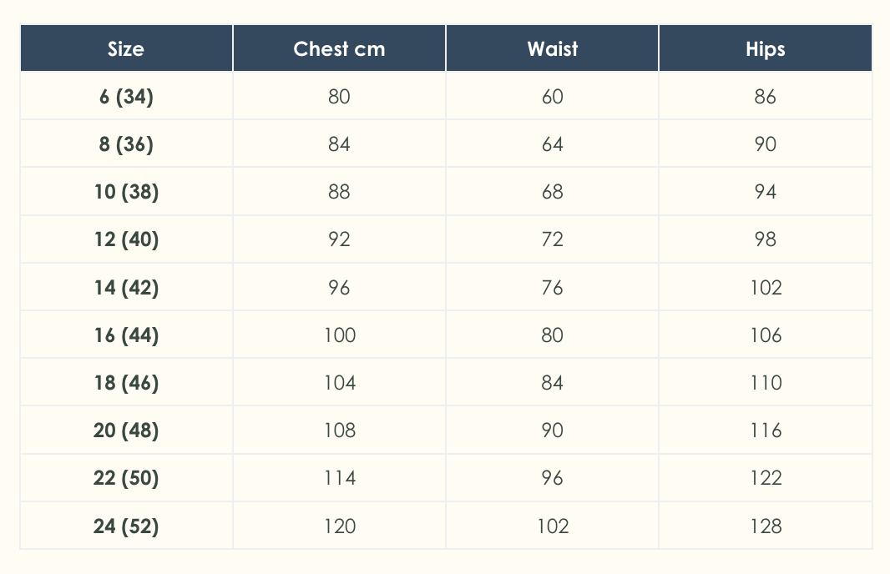
Task: Select waist value 102 in last row
Action: [552, 526]
